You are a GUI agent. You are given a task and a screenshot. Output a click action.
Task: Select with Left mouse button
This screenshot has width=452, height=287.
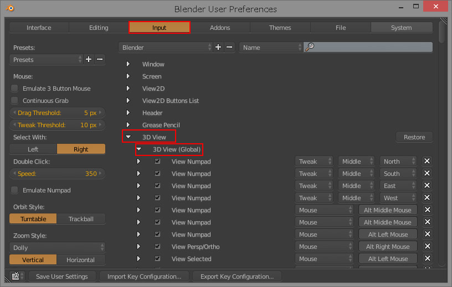tap(33, 149)
